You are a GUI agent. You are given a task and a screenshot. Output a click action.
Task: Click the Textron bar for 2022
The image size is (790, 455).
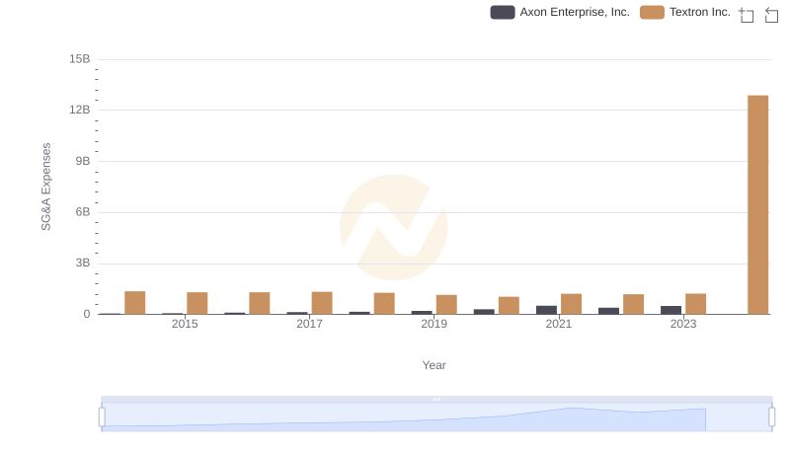pyautogui.click(x=633, y=304)
